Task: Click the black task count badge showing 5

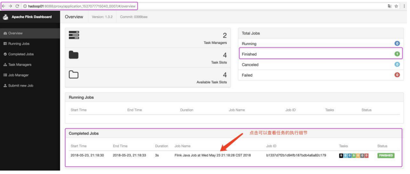Action: click(x=341, y=156)
